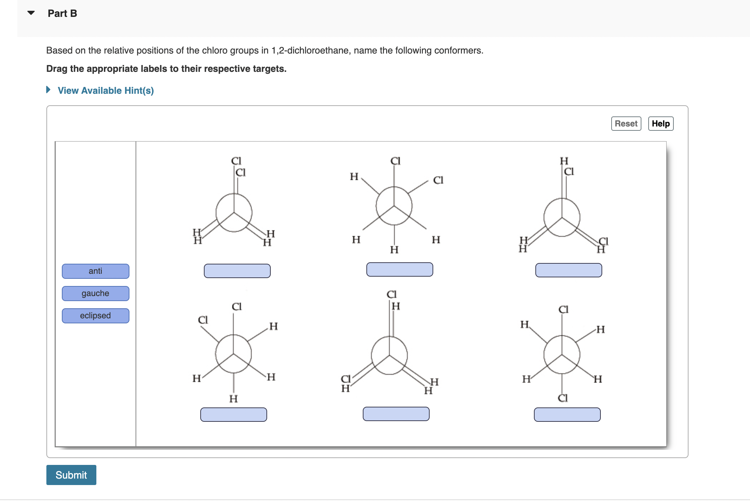Click the target box under the first Newman projection
This screenshot has width=750, height=503.
(237, 270)
